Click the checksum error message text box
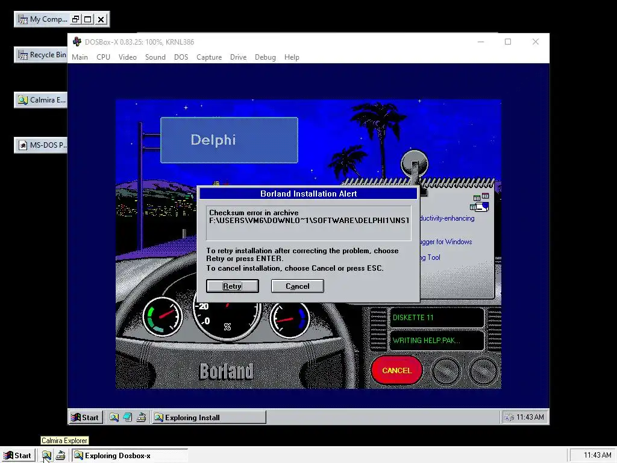Image resolution: width=617 pixels, height=463 pixels. [x=308, y=222]
